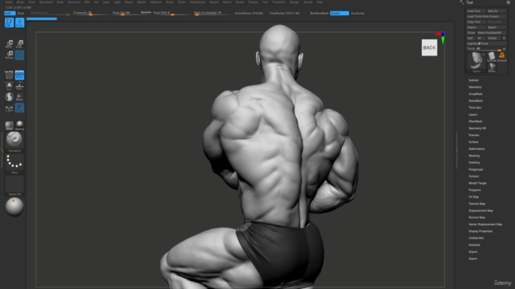
Task: Expand the Subtool sub-palette
Action: tap(473, 80)
